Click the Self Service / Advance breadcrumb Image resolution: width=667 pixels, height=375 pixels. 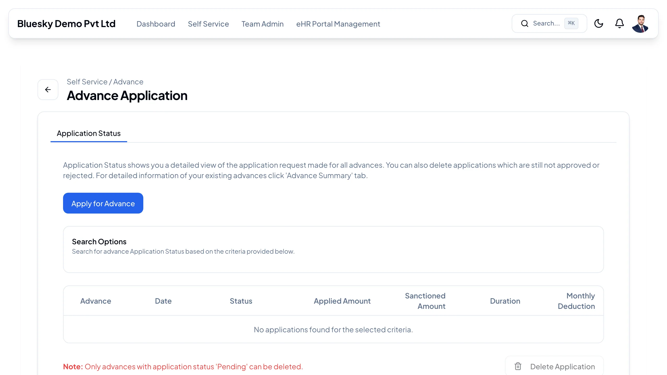point(105,82)
